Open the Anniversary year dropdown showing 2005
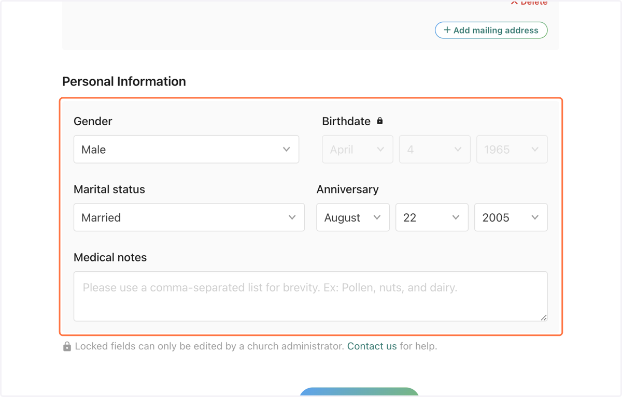The height and width of the screenshot is (397, 622). pos(511,217)
